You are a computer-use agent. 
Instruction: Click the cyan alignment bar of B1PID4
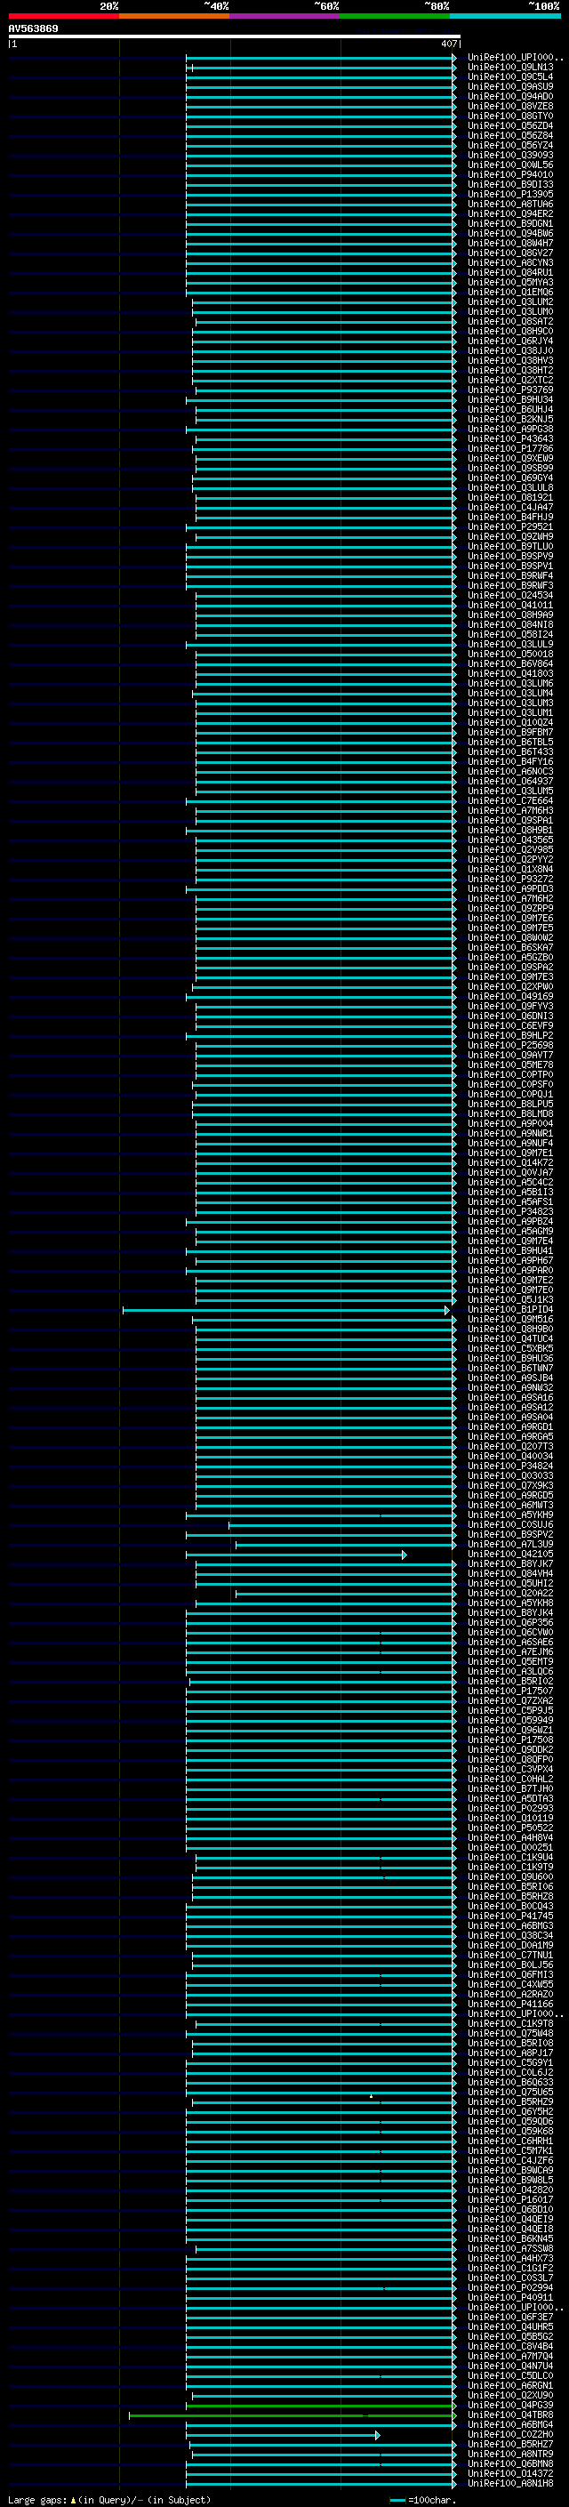point(286,1310)
